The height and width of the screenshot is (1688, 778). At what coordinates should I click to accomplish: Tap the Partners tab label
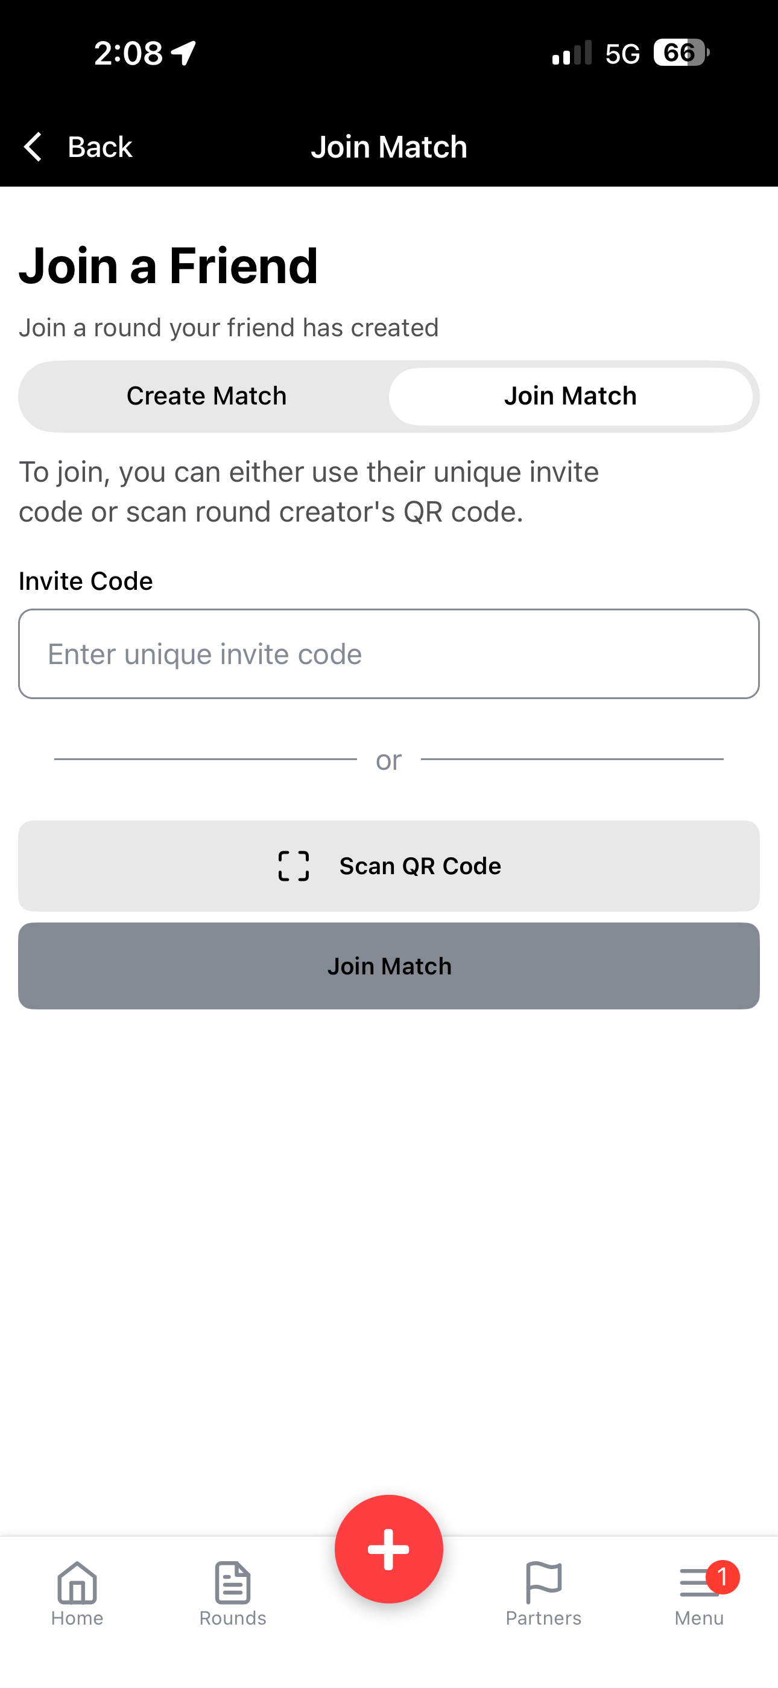(x=543, y=1618)
